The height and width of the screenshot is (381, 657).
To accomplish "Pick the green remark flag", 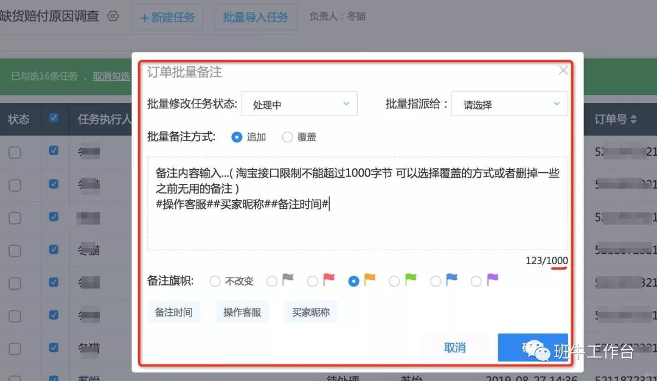I will point(394,281).
